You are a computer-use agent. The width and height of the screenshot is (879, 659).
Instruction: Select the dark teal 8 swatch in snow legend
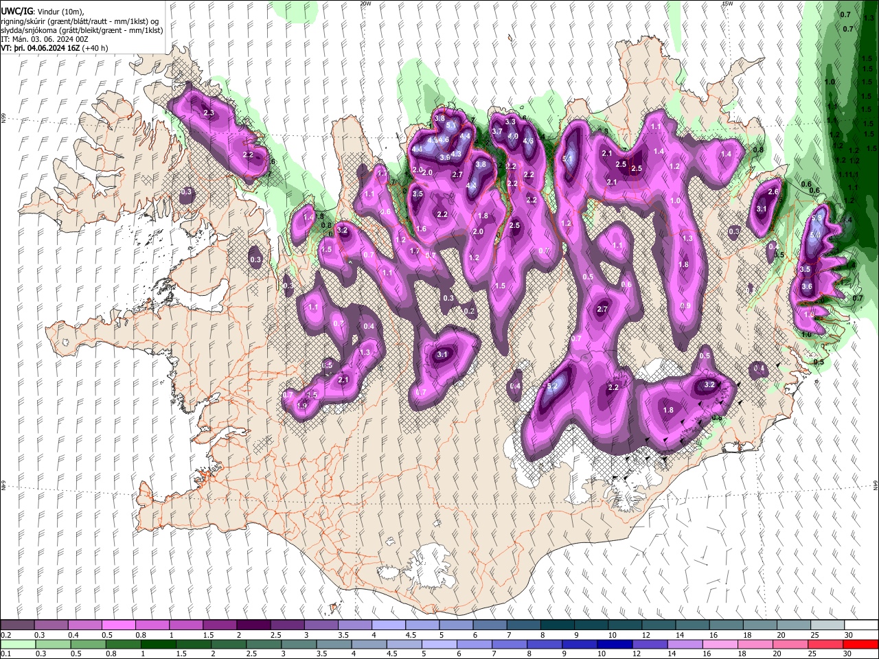[557, 625]
